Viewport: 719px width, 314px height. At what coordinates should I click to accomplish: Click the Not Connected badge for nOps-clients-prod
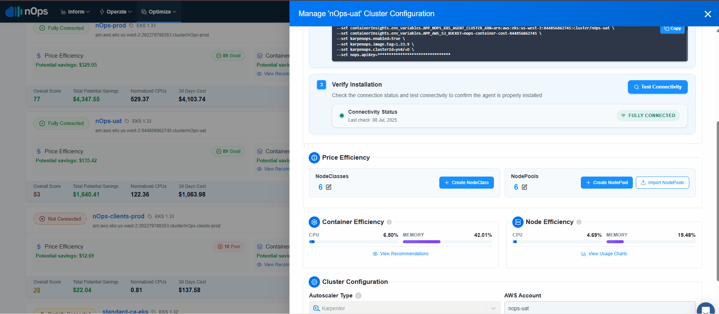pyautogui.click(x=60, y=219)
